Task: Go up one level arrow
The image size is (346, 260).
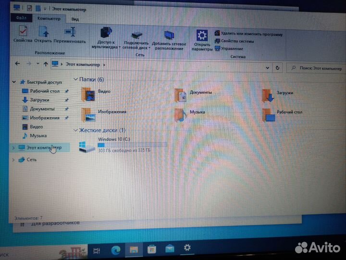Action: (46, 64)
